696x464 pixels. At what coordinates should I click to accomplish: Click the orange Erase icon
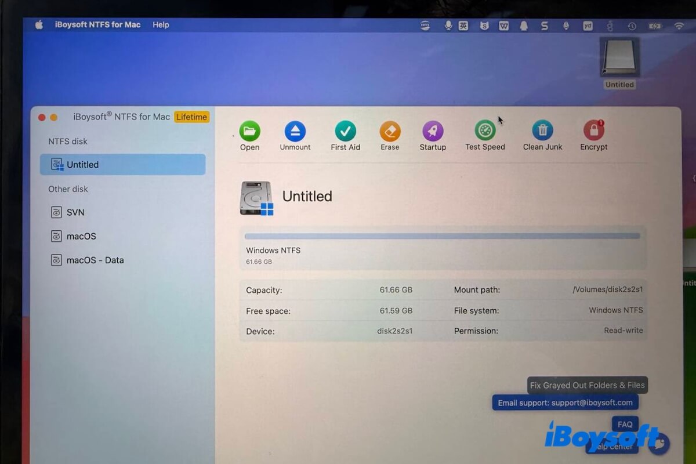(390, 131)
